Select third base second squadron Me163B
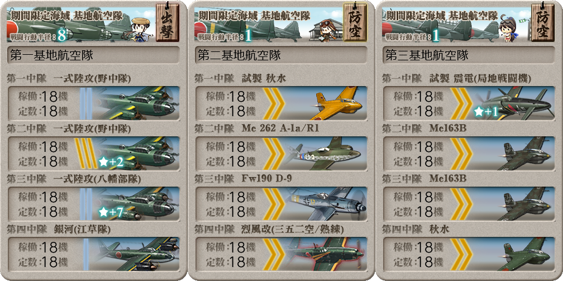The height and width of the screenshot is (281, 563). pyautogui.click(x=469, y=154)
